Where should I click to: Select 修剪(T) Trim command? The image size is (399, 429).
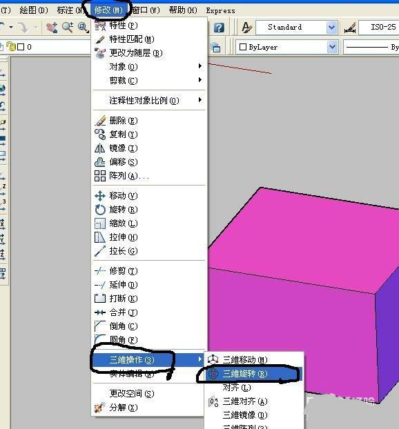pyautogui.click(x=149, y=271)
